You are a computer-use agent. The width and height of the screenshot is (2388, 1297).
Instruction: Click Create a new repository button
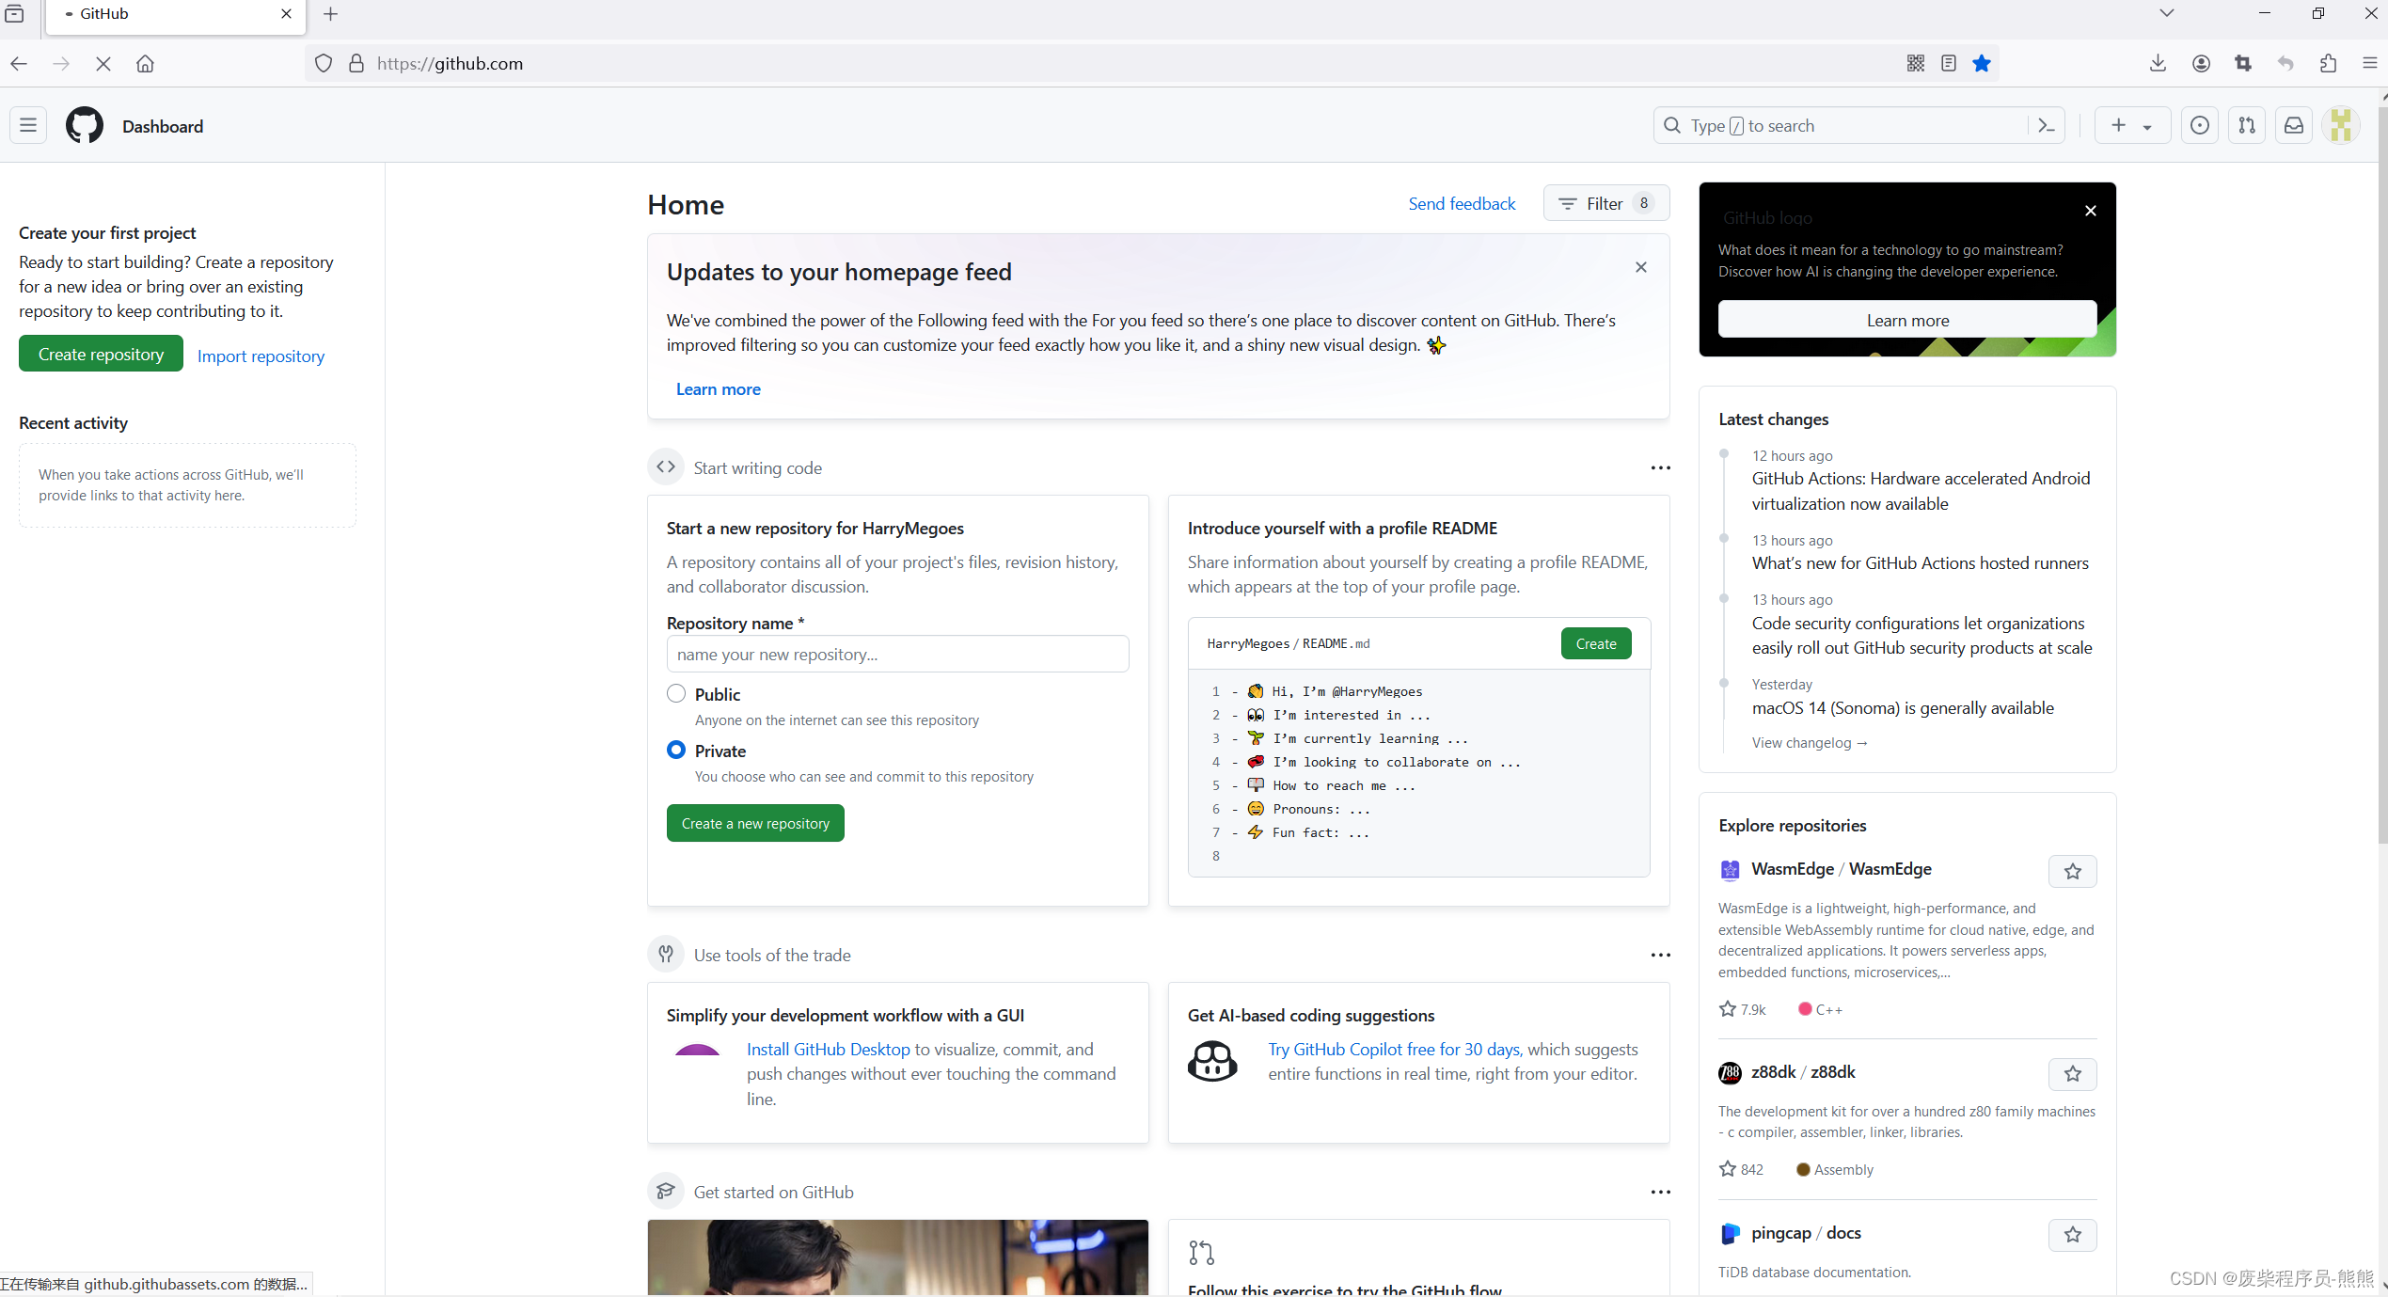(755, 823)
